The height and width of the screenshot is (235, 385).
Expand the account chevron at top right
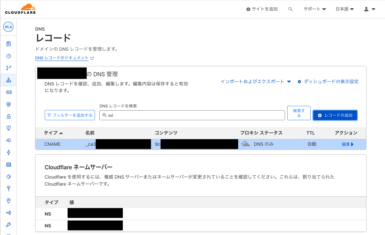pyautogui.click(x=373, y=9)
